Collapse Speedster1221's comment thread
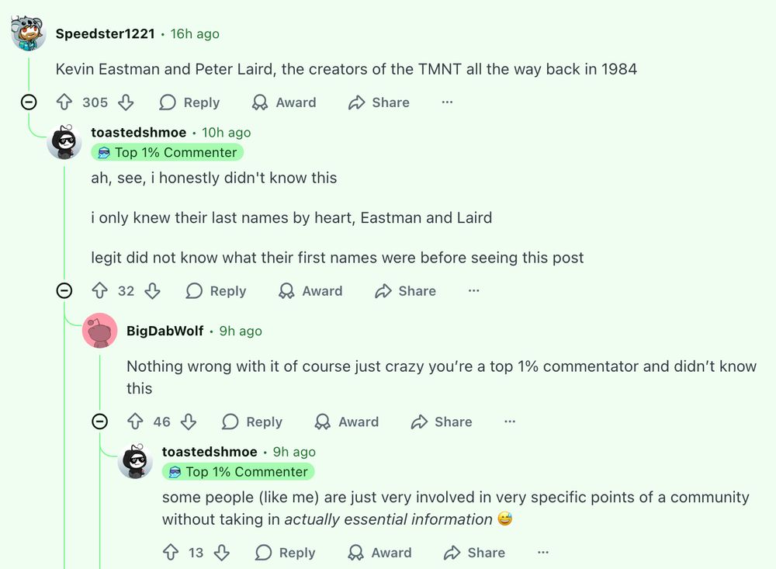 point(28,102)
